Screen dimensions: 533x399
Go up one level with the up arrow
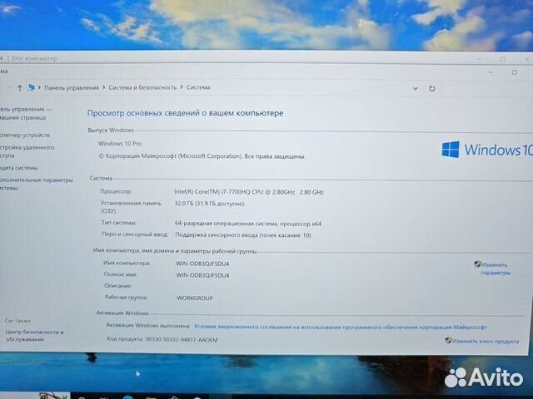(x=20, y=88)
